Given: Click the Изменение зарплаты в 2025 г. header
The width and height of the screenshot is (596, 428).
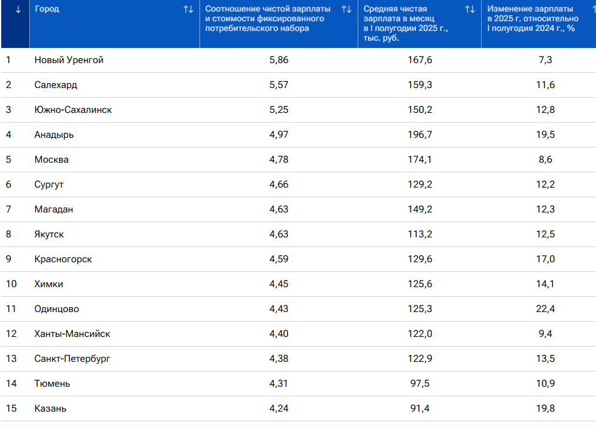Looking at the screenshot, I should (533, 19).
